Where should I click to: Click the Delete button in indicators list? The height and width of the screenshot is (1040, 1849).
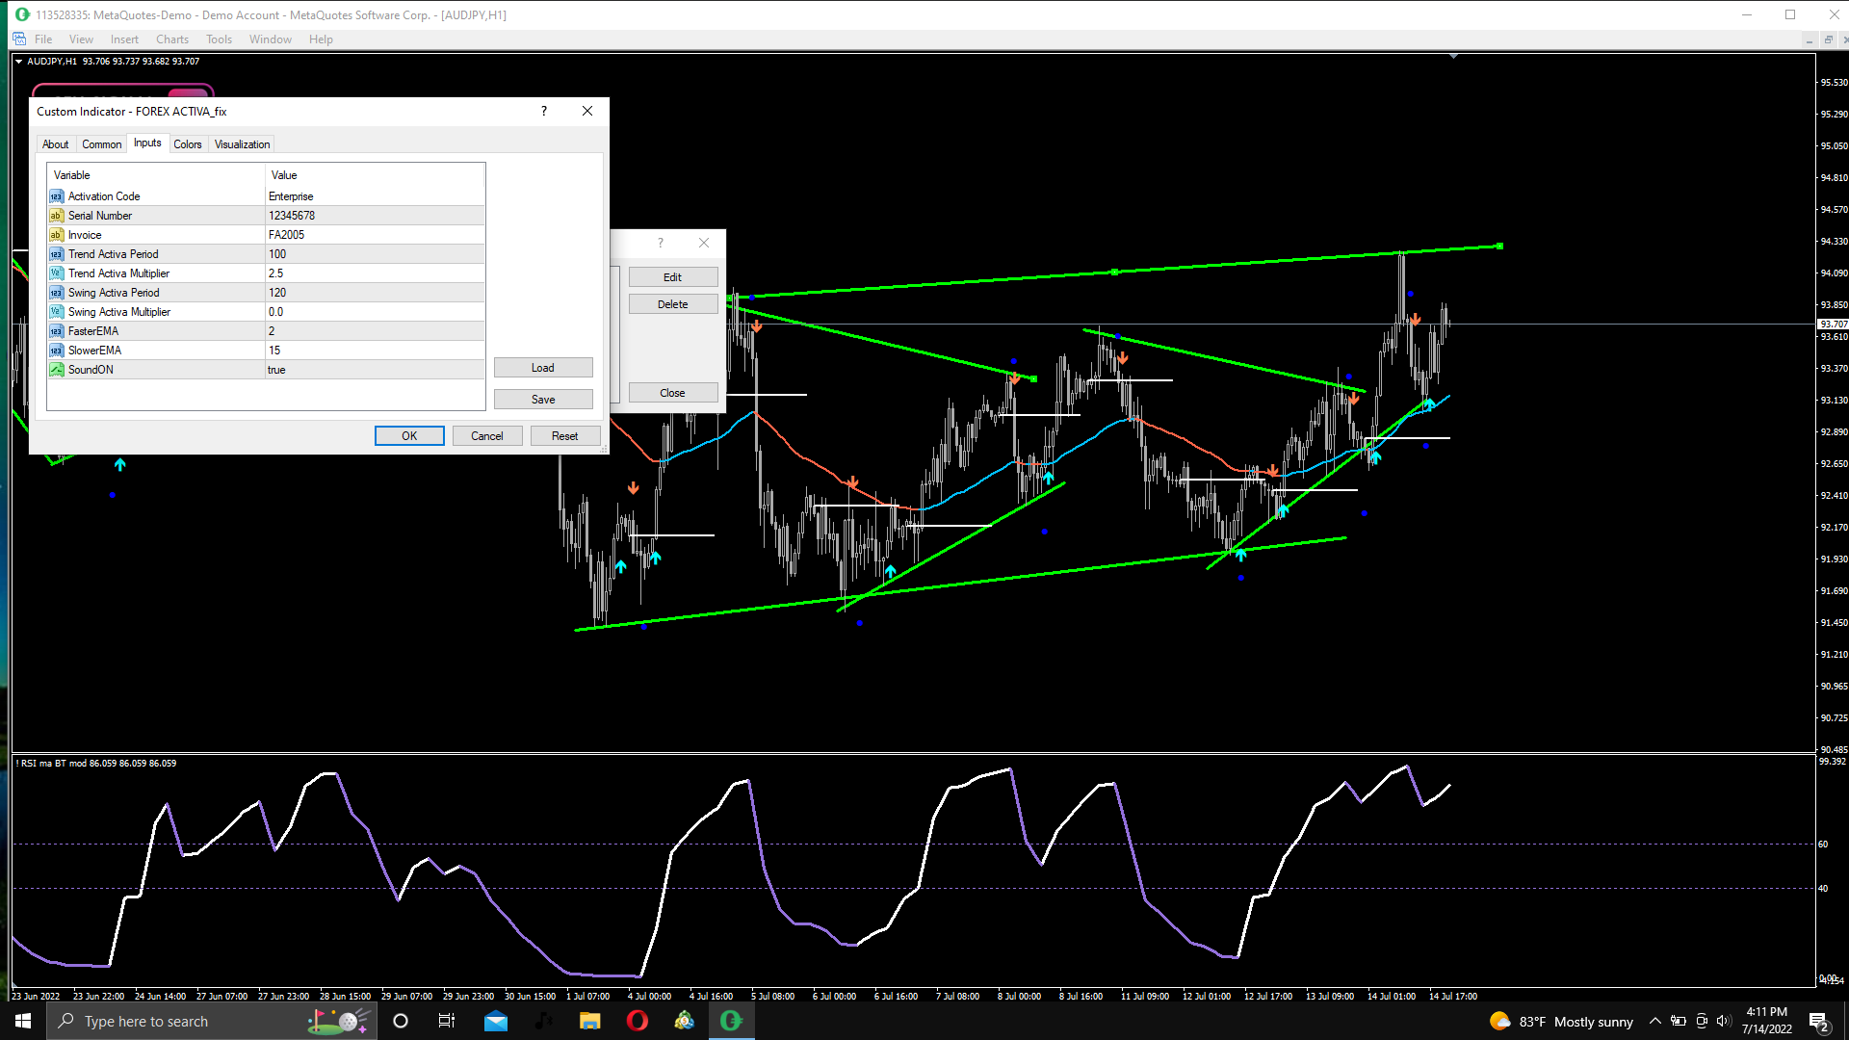[x=672, y=304]
